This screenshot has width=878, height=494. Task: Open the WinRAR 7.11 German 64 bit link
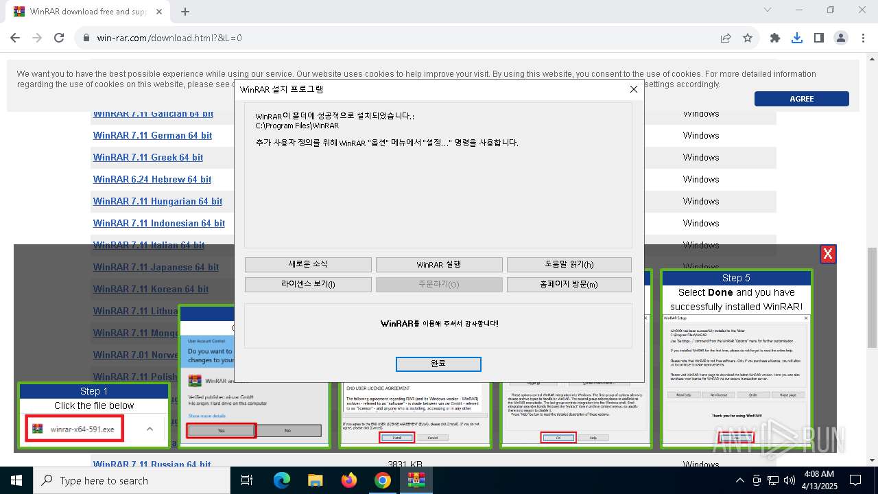[x=152, y=135]
